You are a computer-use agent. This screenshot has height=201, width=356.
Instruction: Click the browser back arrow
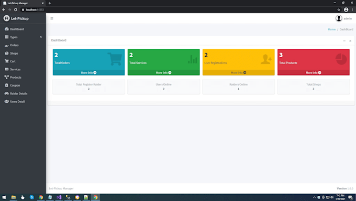4,10
